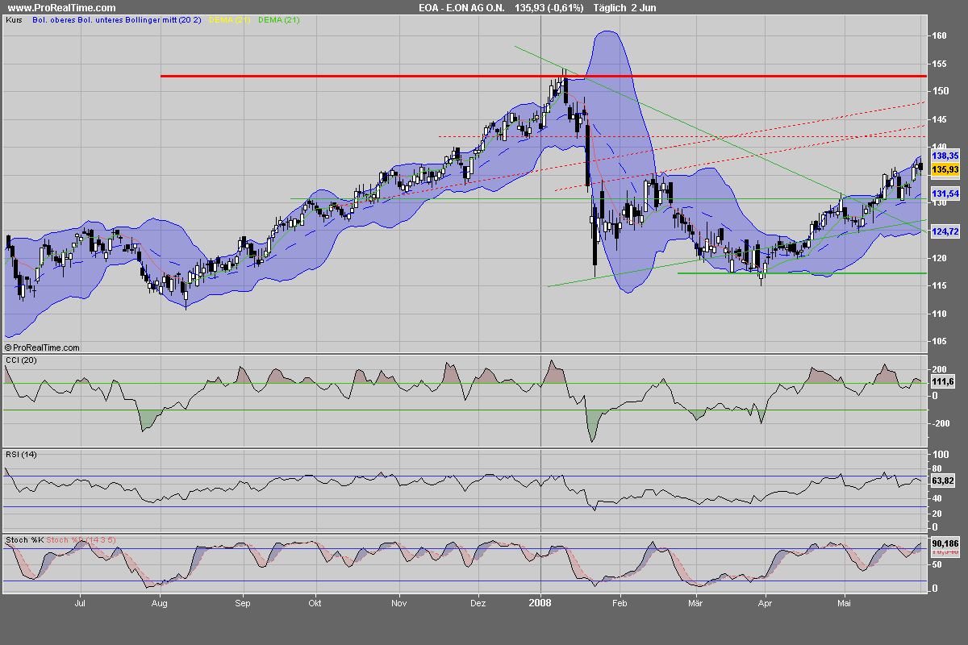968x645 pixels.
Task: Click the 110 level on the price axis
Action: tap(940, 314)
